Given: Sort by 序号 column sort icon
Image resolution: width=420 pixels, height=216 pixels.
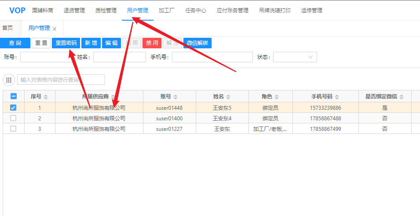Looking at the screenshot, I should point(46,97).
